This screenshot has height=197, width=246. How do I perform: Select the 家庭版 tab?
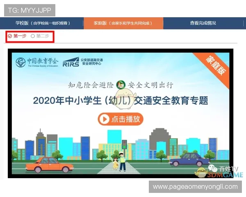tap(123, 23)
